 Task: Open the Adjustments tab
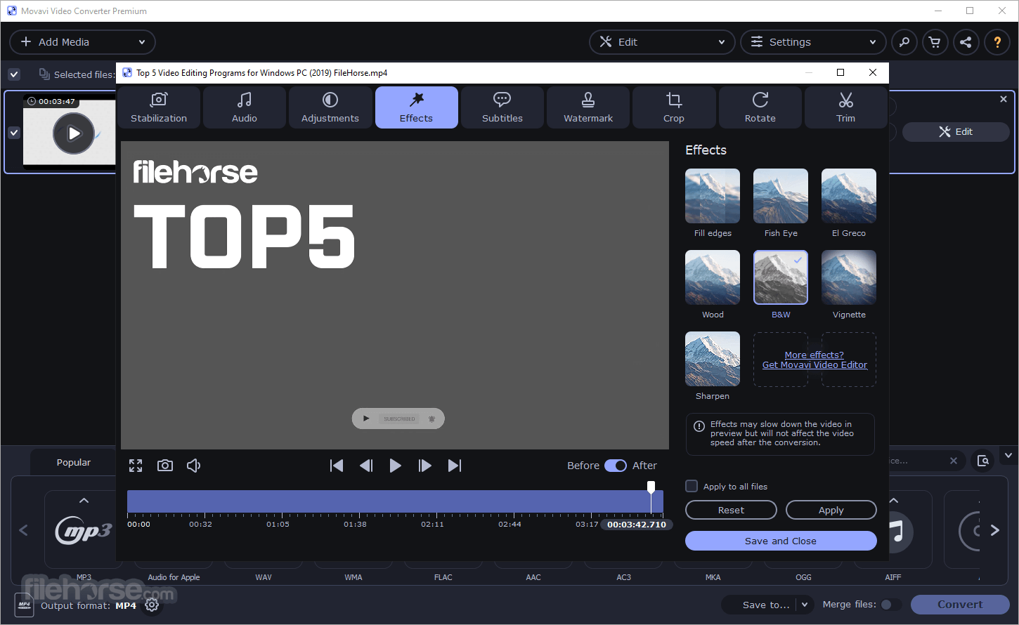click(330, 107)
